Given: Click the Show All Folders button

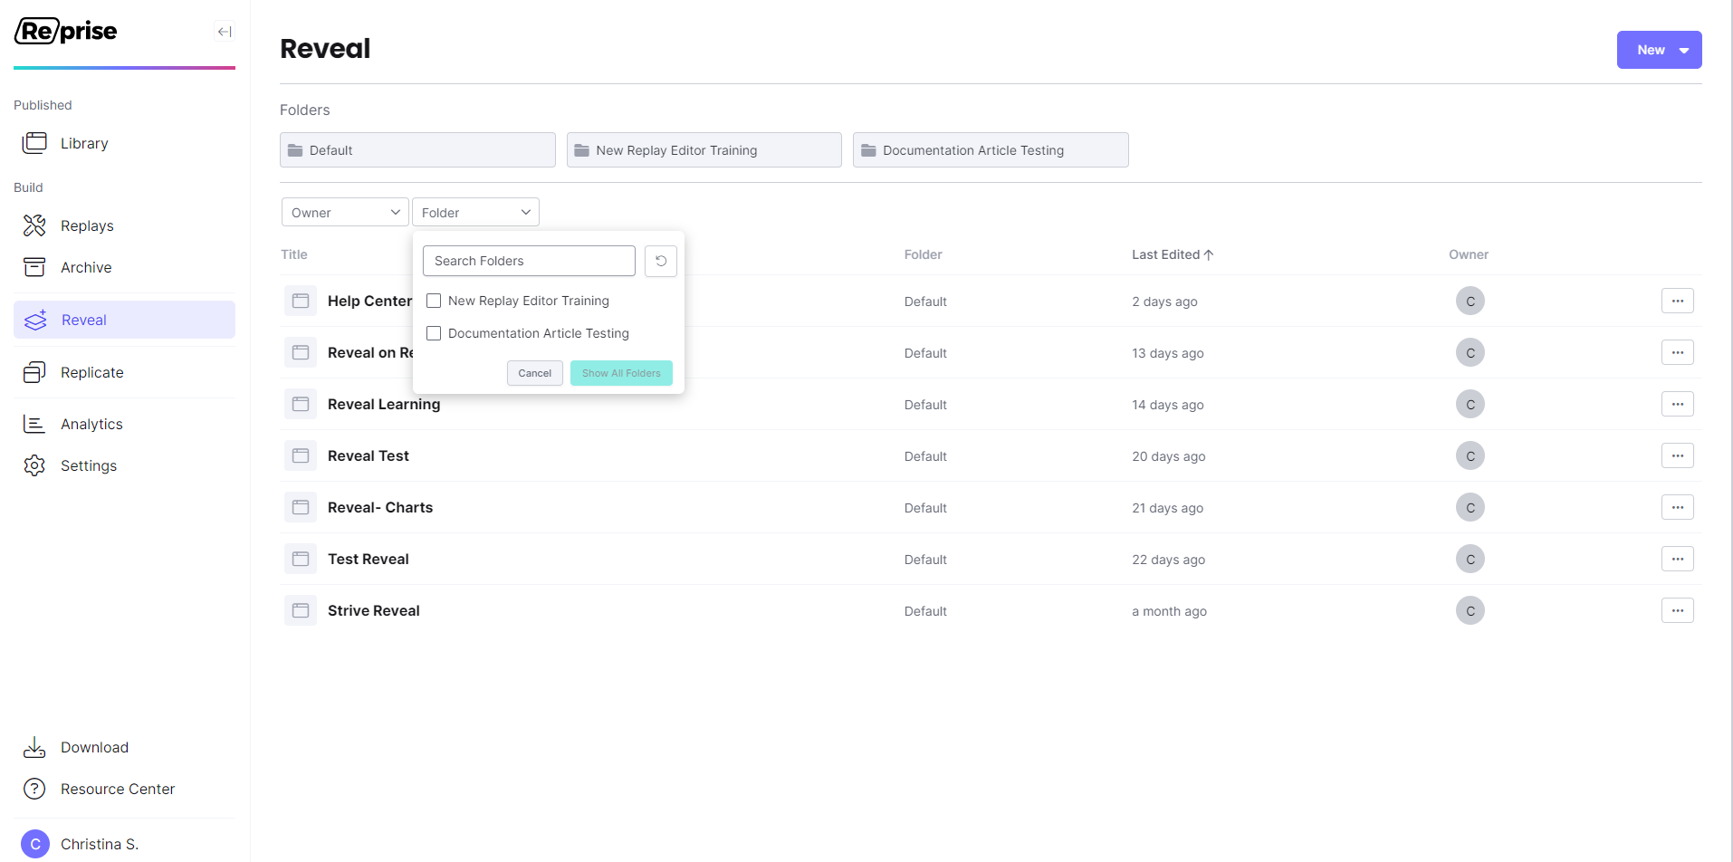Looking at the screenshot, I should 621,373.
